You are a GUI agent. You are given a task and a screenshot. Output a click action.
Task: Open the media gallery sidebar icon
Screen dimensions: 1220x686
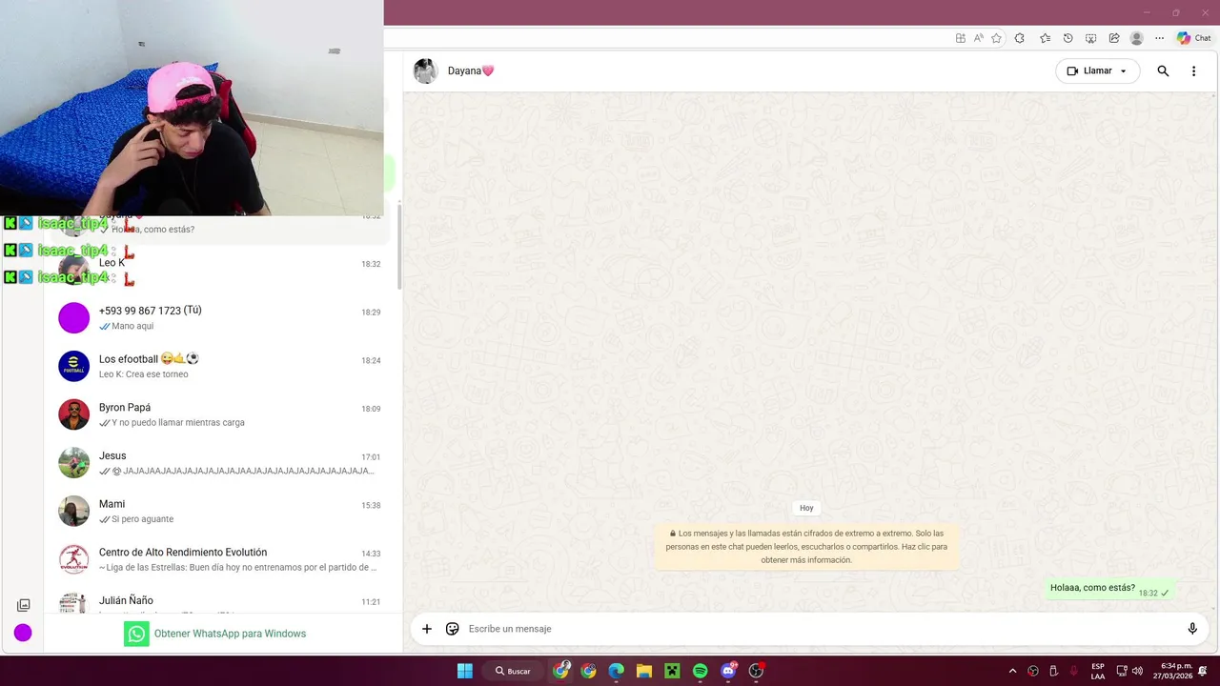pyautogui.click(x=23, y=605)
